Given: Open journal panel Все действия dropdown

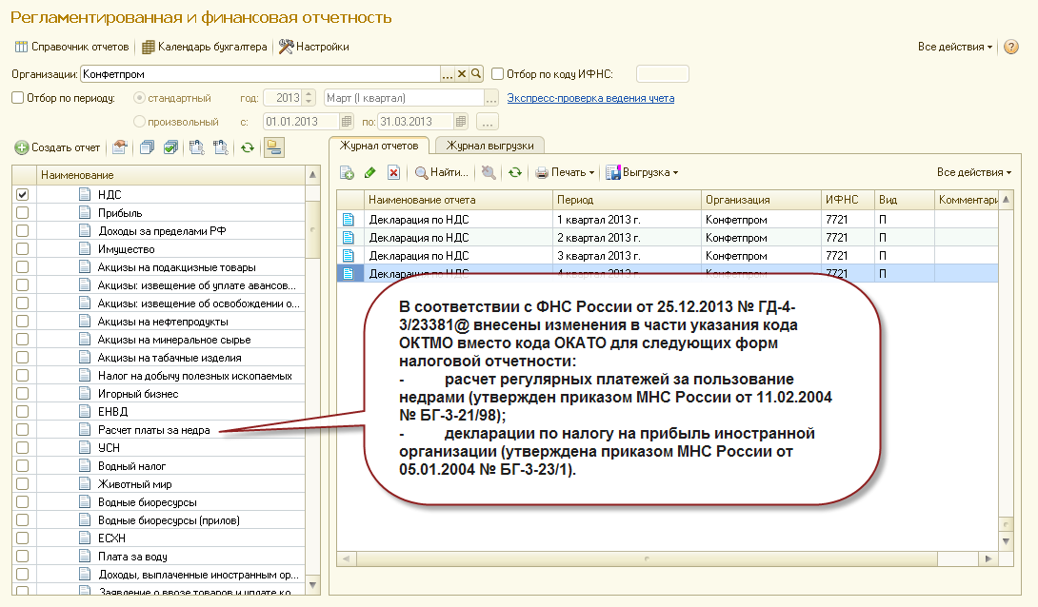Looking at the screenshot, I should 974,172.
